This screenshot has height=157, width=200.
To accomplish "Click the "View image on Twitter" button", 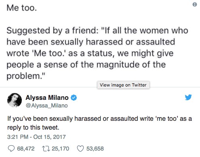I will (x=123, y=85).
